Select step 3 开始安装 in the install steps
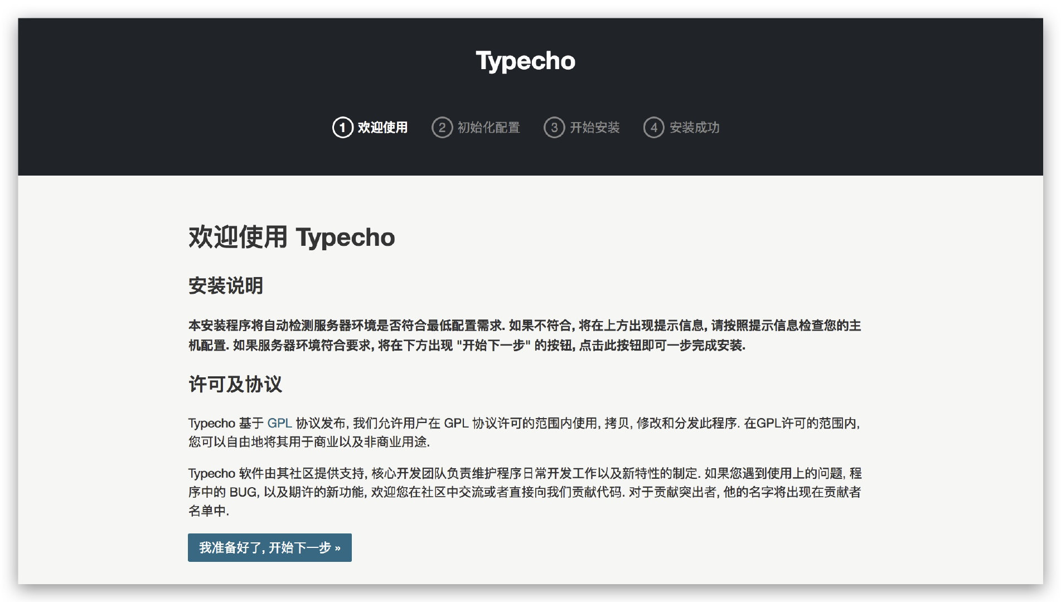 (582, 128)
